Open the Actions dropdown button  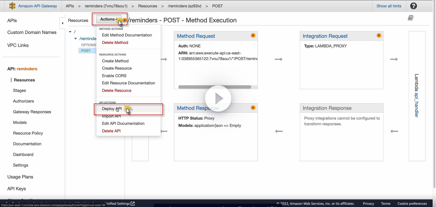click(109, 19)
